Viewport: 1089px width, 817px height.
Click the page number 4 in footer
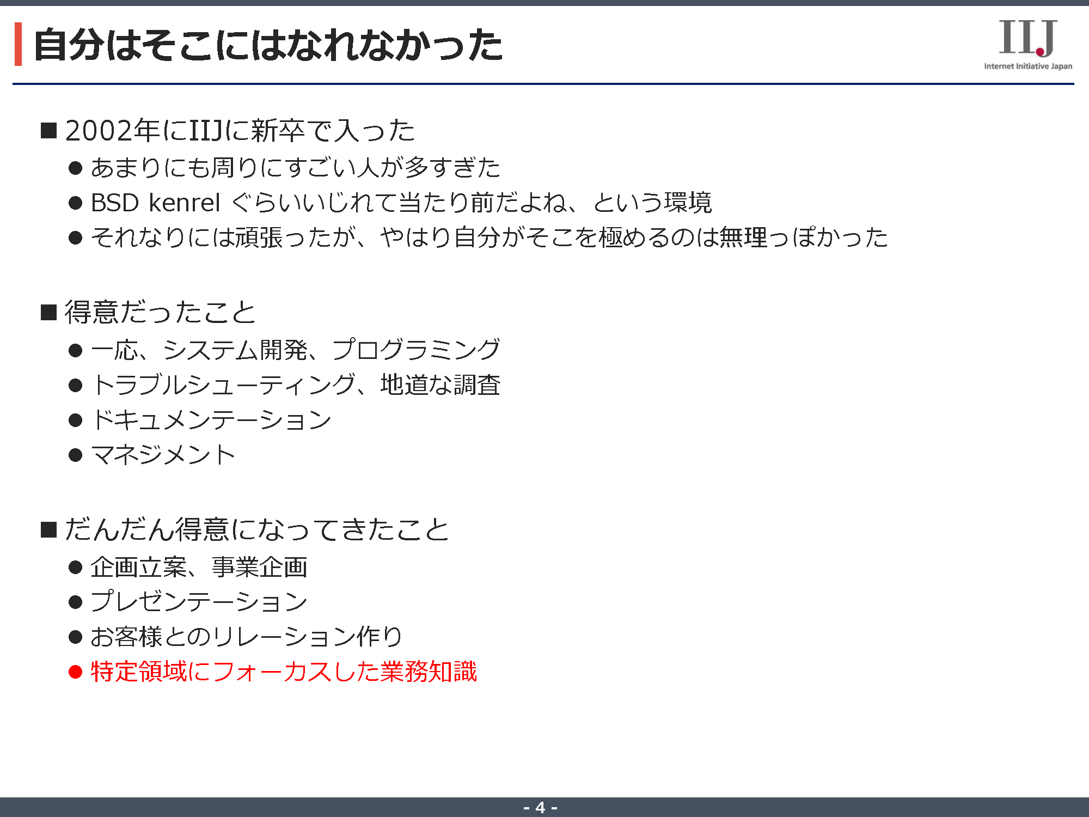(x=540, y=807)
